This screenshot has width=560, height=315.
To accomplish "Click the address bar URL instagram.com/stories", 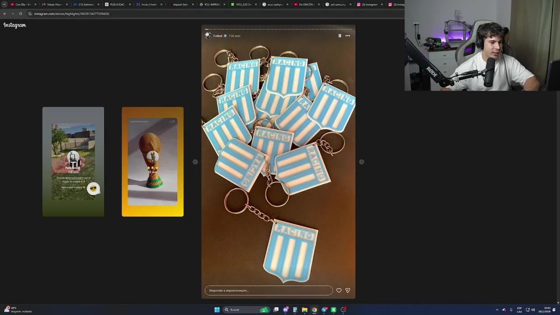I will tap(72, 14).
